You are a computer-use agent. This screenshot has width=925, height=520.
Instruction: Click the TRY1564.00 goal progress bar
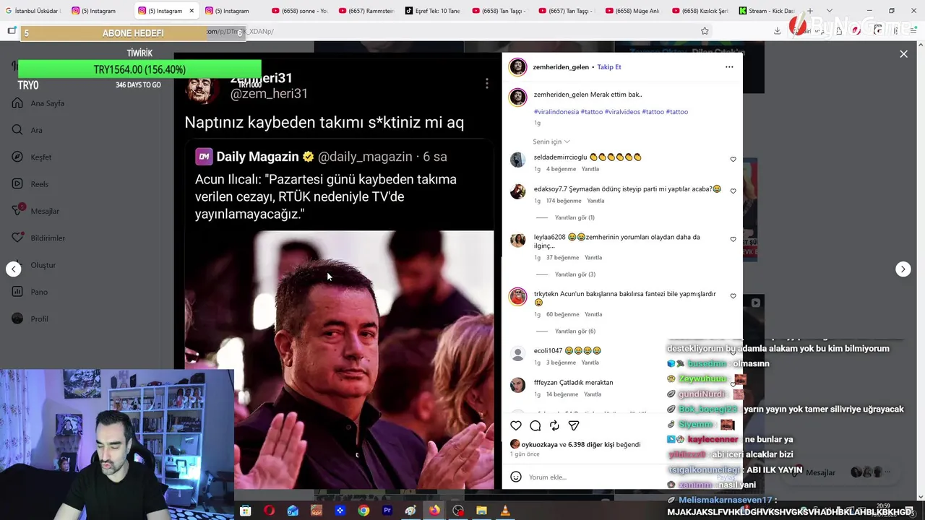pyautogui.click(x=139, y=69)
